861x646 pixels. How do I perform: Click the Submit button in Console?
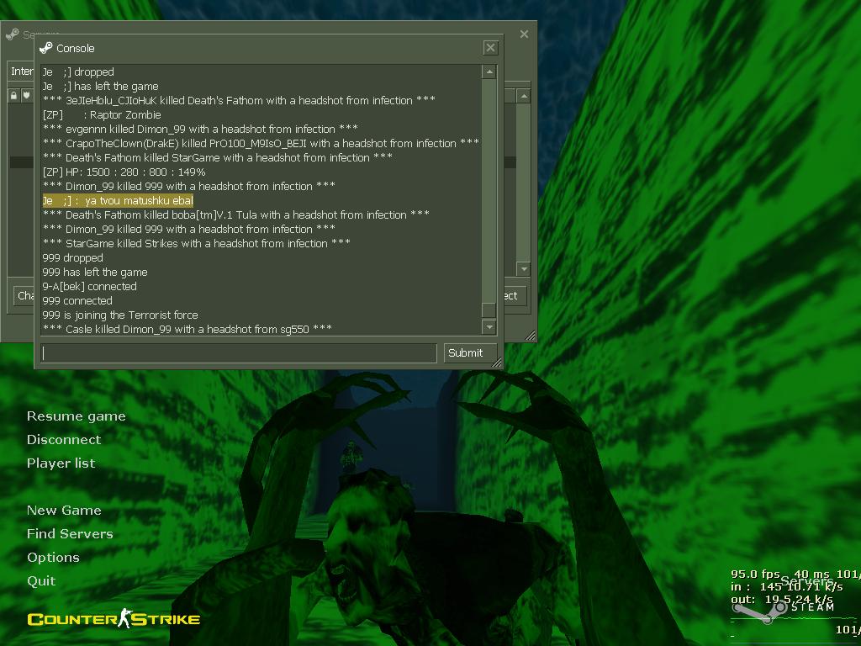click(470, 352)
